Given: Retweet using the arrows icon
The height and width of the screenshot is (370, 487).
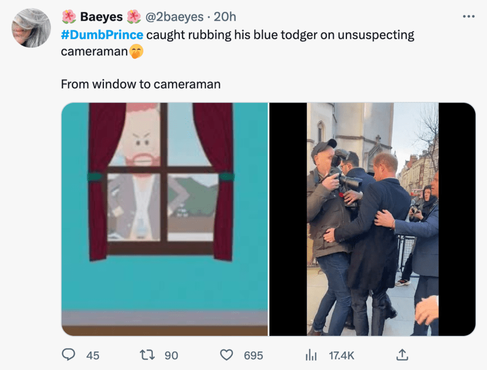Looking at the screenshot, I should click(x=147, y=355).
